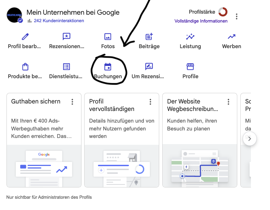Click the Rezensionen... label

[66, 46]
